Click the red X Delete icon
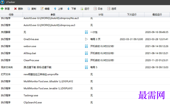Image resolution: width=170 pixels, height=104 pixels. (16, 8)
